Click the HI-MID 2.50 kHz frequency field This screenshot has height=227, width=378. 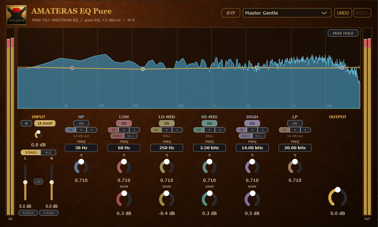(x=209, y=148)
